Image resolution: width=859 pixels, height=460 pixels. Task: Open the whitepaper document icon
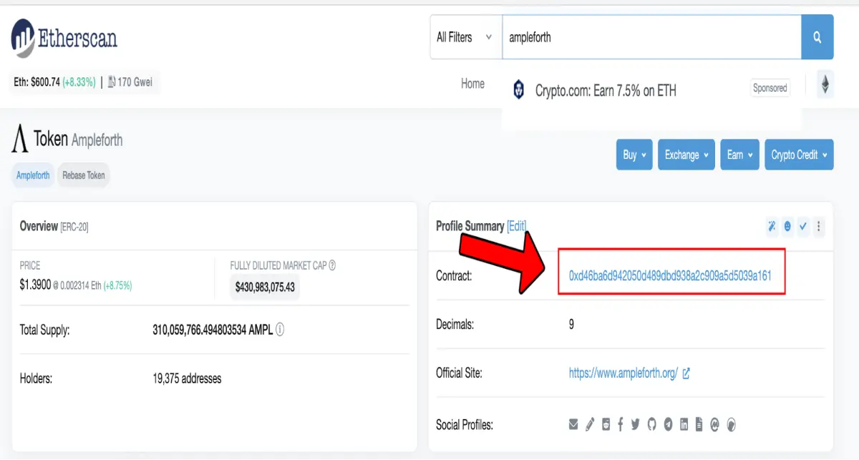point(699,424)
